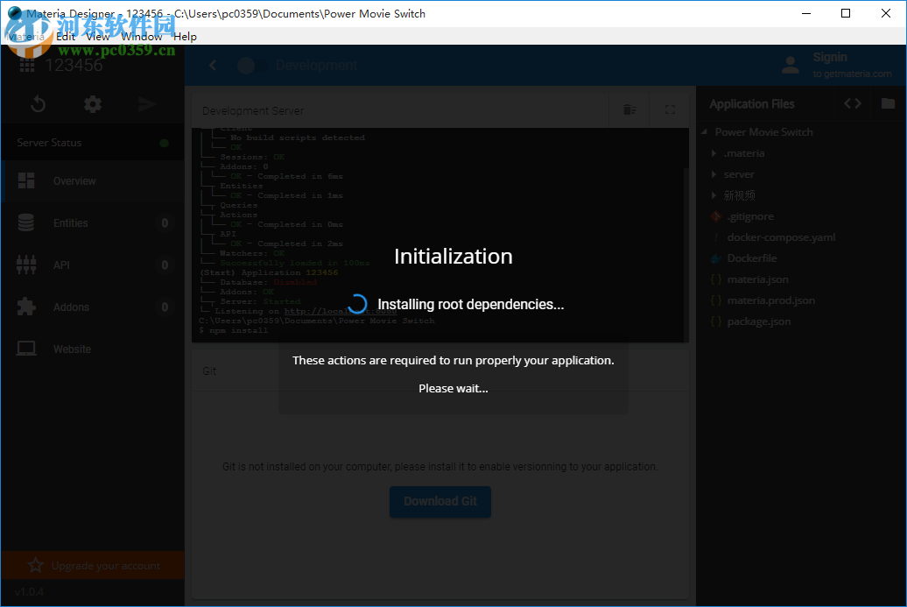This screenshot has width=907, height=607.
Task: Click the 'Development Server' panel title
Action: pos(253,110)
